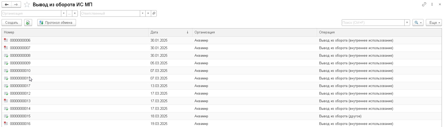The width and height of the screenshot is (444, 127).
Task: Go back using the left arrow button
Action: [7, 4]
